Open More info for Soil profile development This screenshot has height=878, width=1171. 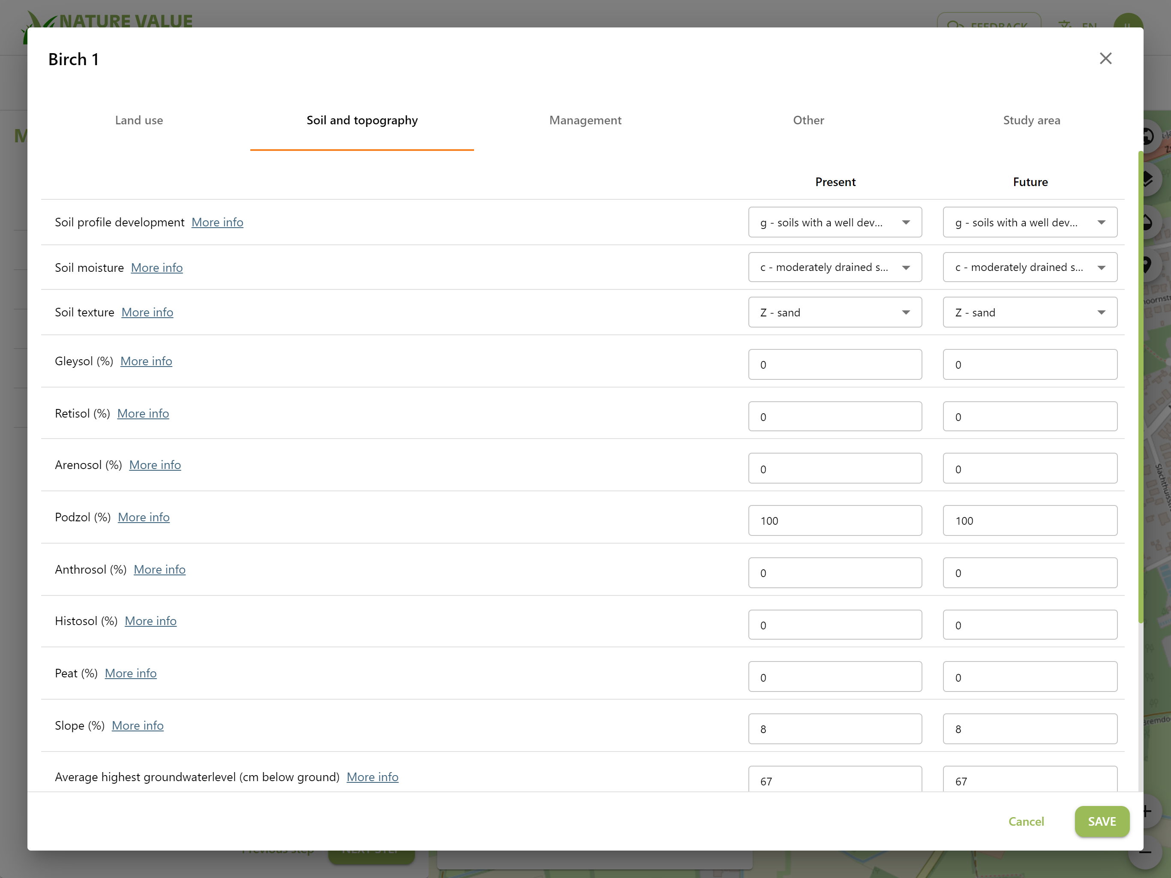click(x=217, y=223)
